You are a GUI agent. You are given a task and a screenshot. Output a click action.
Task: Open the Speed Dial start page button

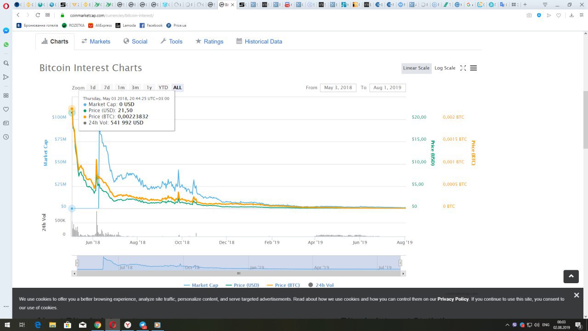tap(47, 15)
